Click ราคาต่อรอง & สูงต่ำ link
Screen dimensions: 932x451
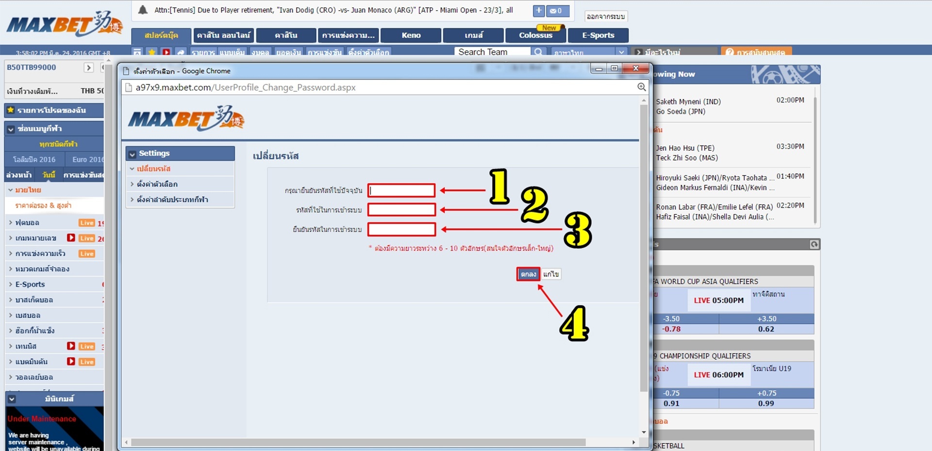point(43,206)
